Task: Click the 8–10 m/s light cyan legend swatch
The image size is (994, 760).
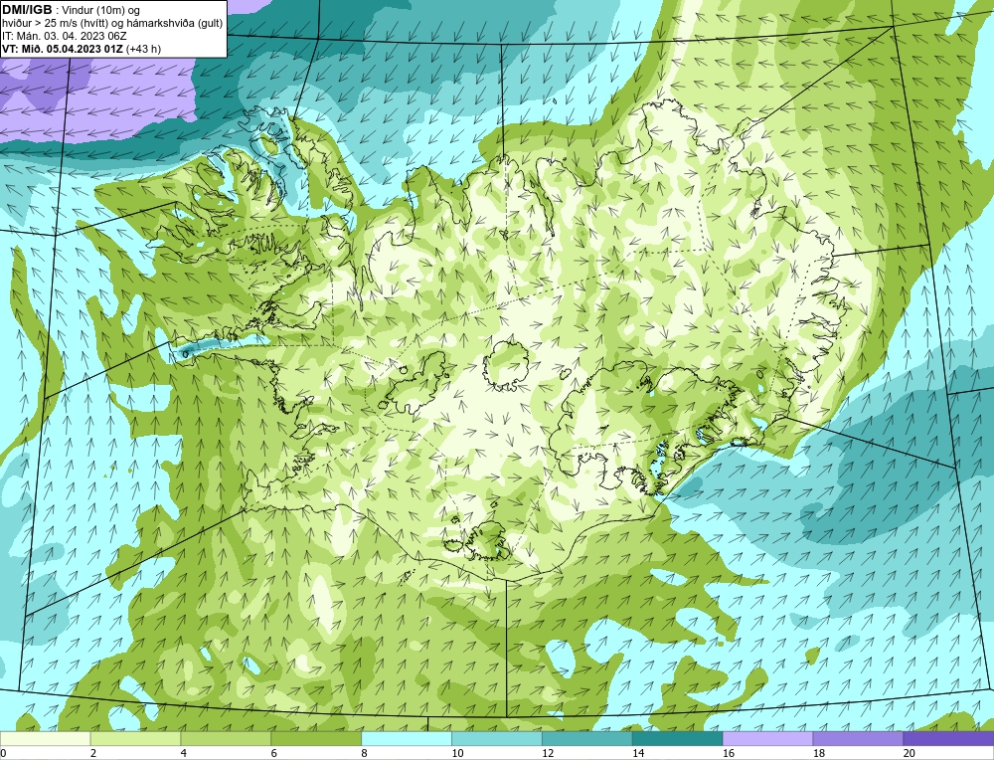Action: [x=407, y=738]
